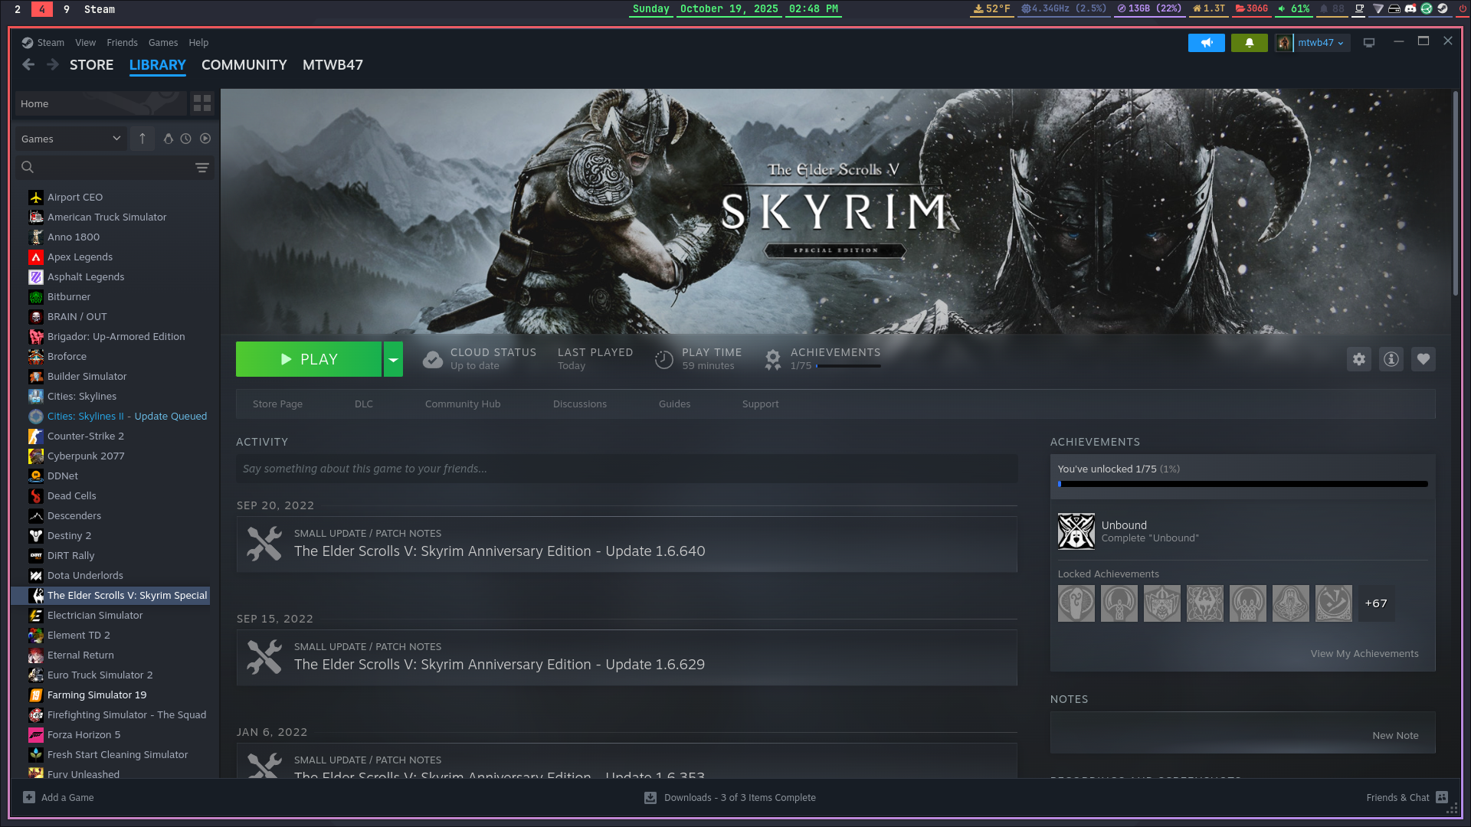Switch to the STORE tab
1471x827 pixels.
pos(91,65)
